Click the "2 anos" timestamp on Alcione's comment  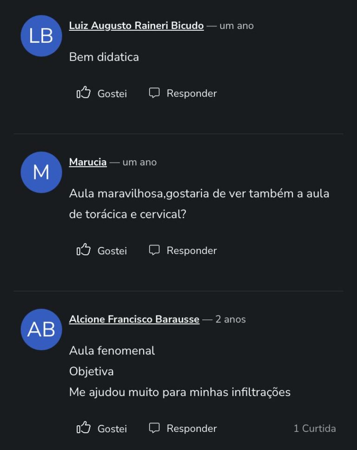[x=231, y=319]
